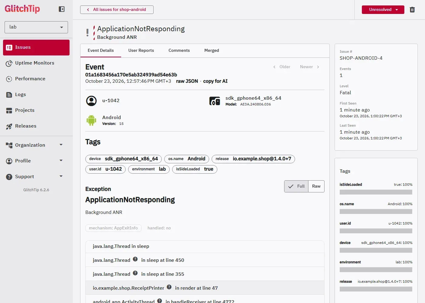Image resolution: width=425 pixels, height=303 pixels.
Task: Click the environment lab tag
Action: click(149, 169)
